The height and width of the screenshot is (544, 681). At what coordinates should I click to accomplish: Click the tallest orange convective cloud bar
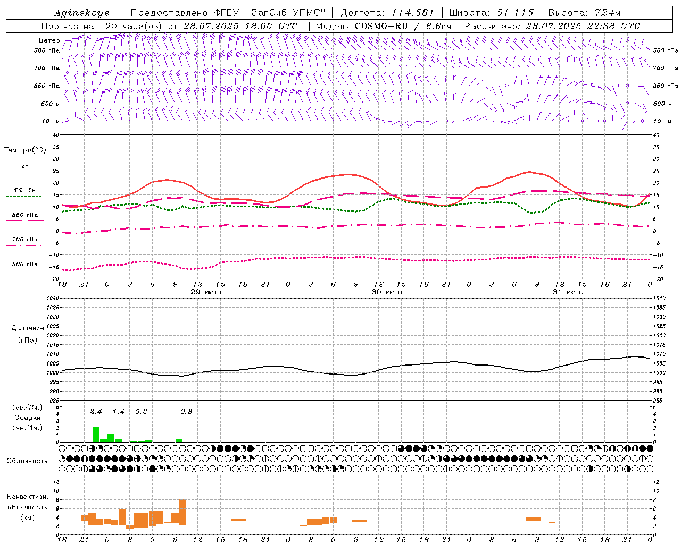pos(182,512)
